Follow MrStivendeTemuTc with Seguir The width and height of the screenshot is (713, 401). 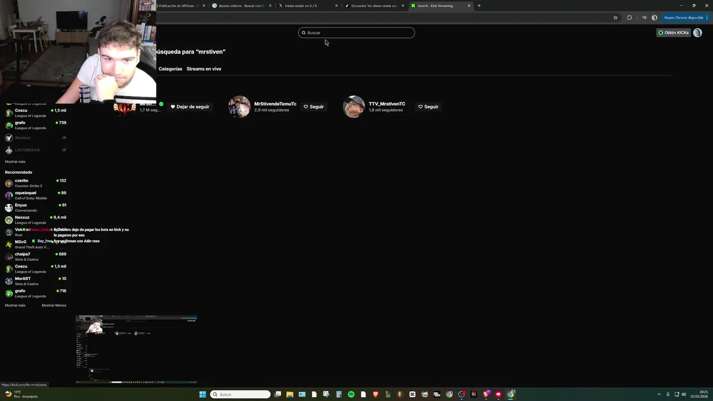tap(314, 106)
